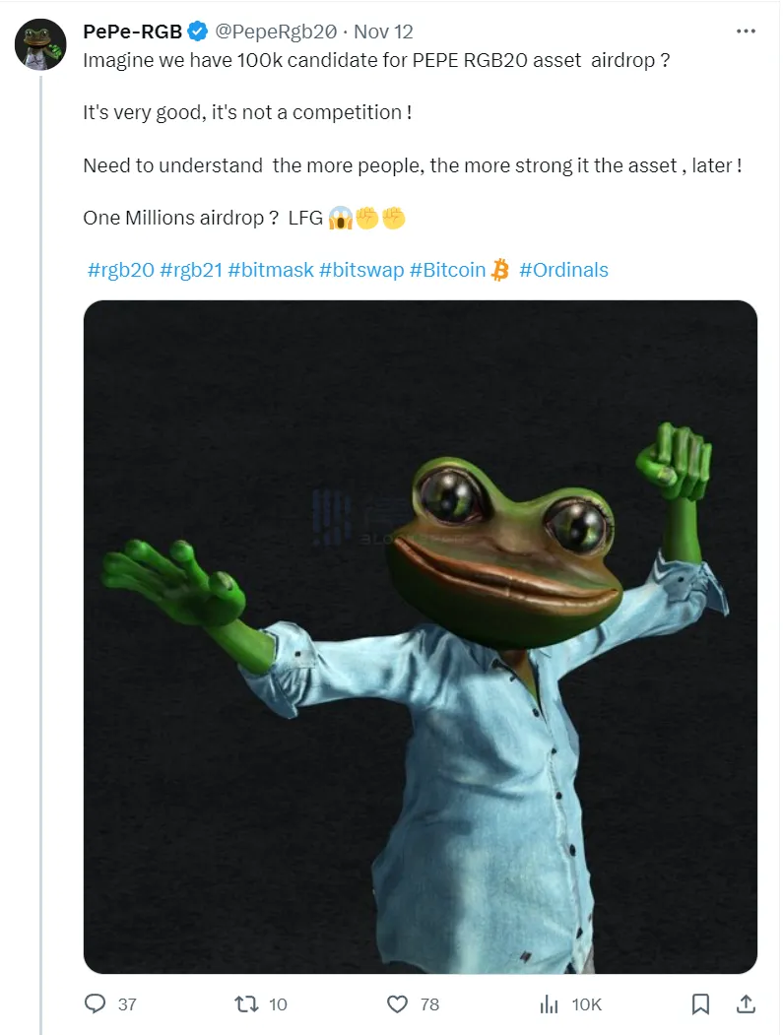Open the #Ordinals hashtag
Screen dimensions: 783x1035
point(563,270)
